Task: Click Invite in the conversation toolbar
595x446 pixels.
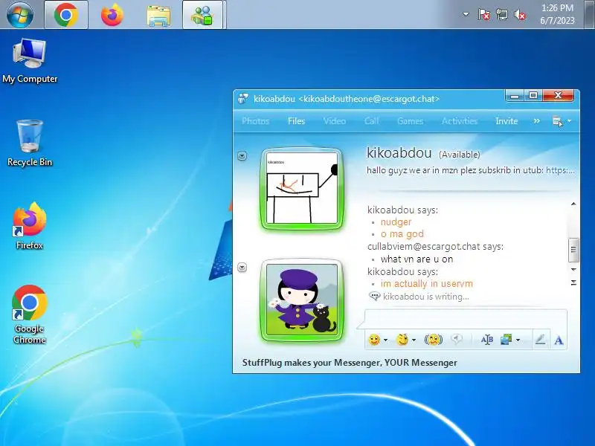Action: (506, 121)
